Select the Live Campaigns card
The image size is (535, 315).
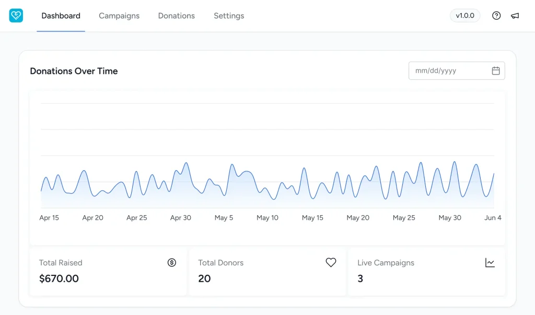pyautogui.click(x=426, y=272)
